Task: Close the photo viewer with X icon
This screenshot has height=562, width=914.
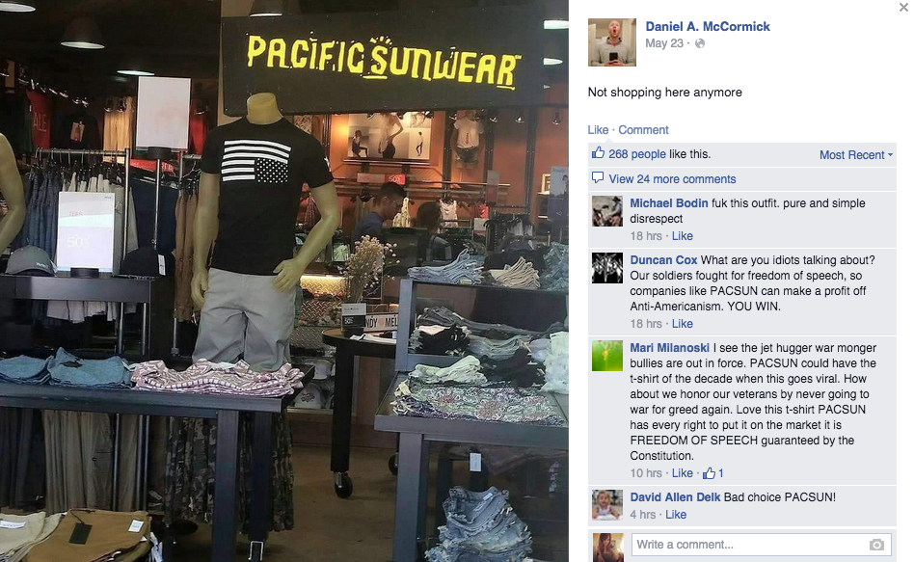Action: click(x=903, y=7)
